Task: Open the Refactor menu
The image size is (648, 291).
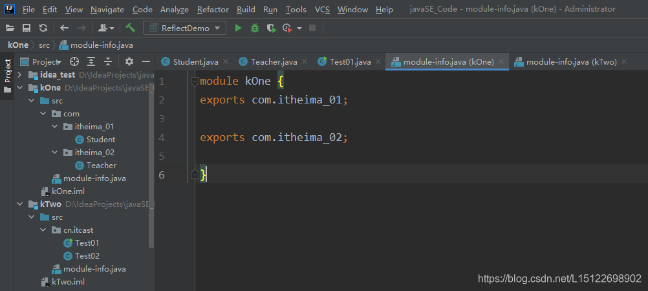Action: [x=211, y=9]
